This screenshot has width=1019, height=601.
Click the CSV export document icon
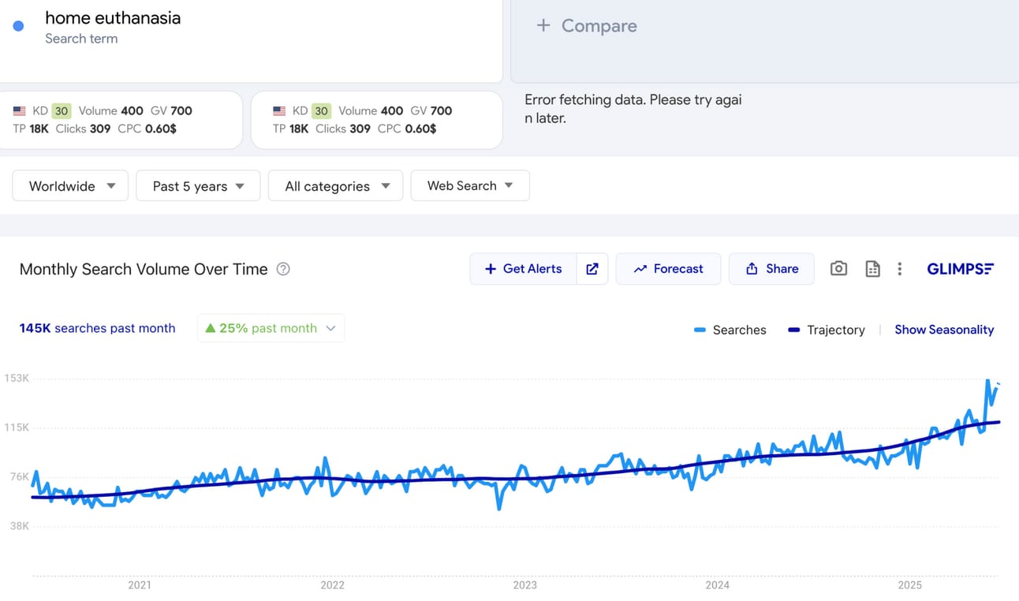(872, 269)
